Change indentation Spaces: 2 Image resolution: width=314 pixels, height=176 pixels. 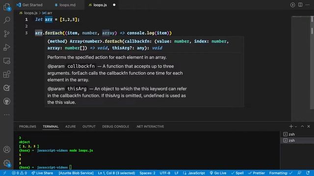pyautogui.click(x=147, y=173)
